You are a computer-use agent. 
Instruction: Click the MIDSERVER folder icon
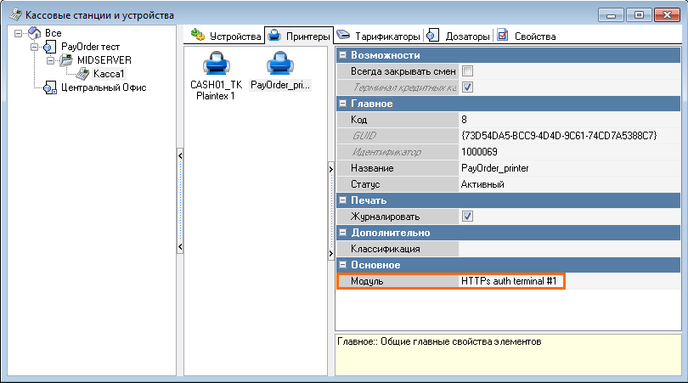[x=67, y=60]
